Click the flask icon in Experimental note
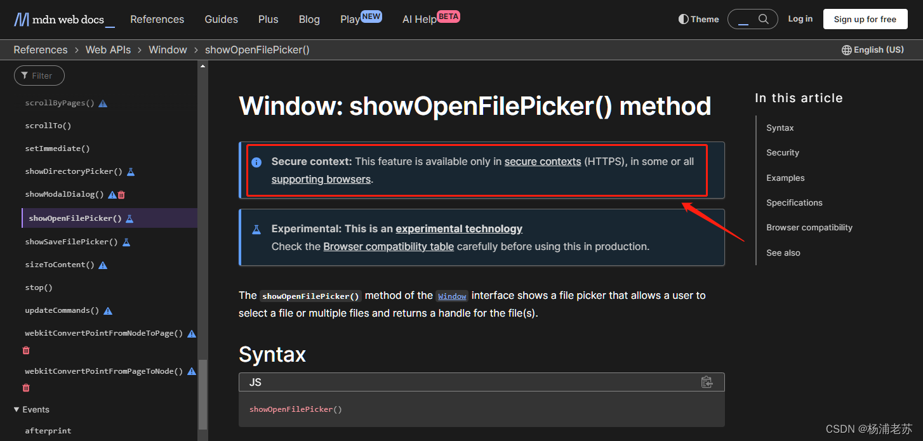This screenshot has width=923, height=441. [256, 230]
